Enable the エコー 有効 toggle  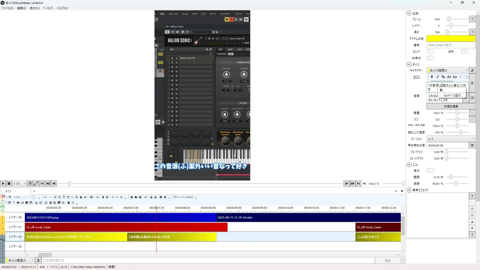pos(430,171)
